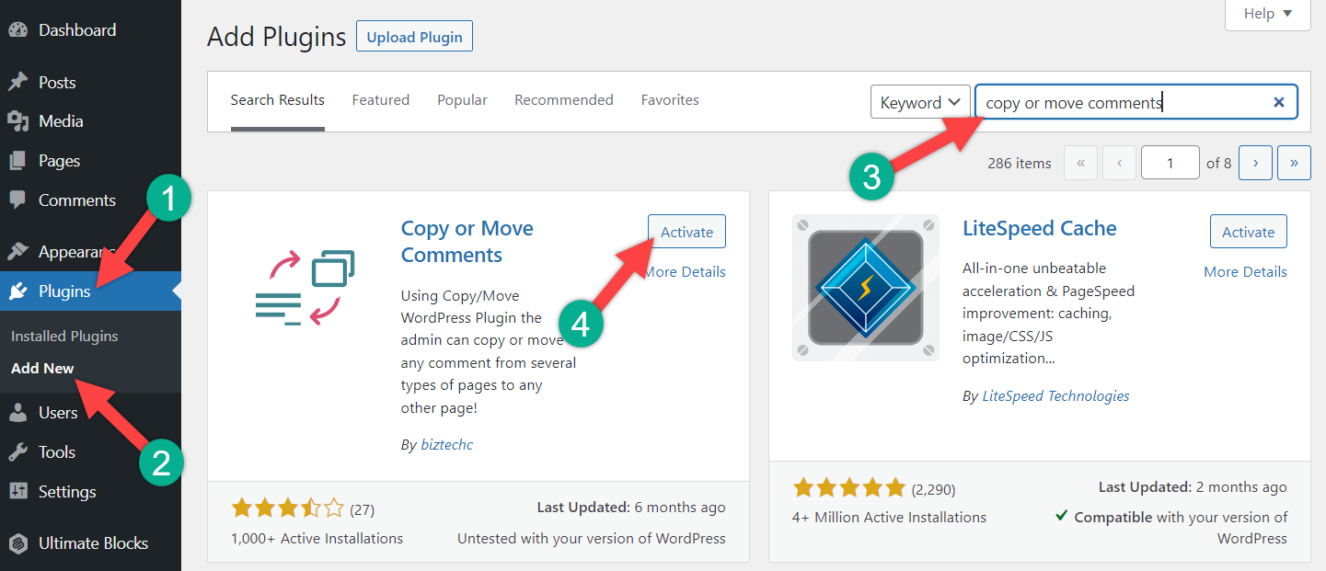Open the LiteSpeed Cache title link
The width and height of the screenshot is (1326, 571).
click(x=1040, y=228)
